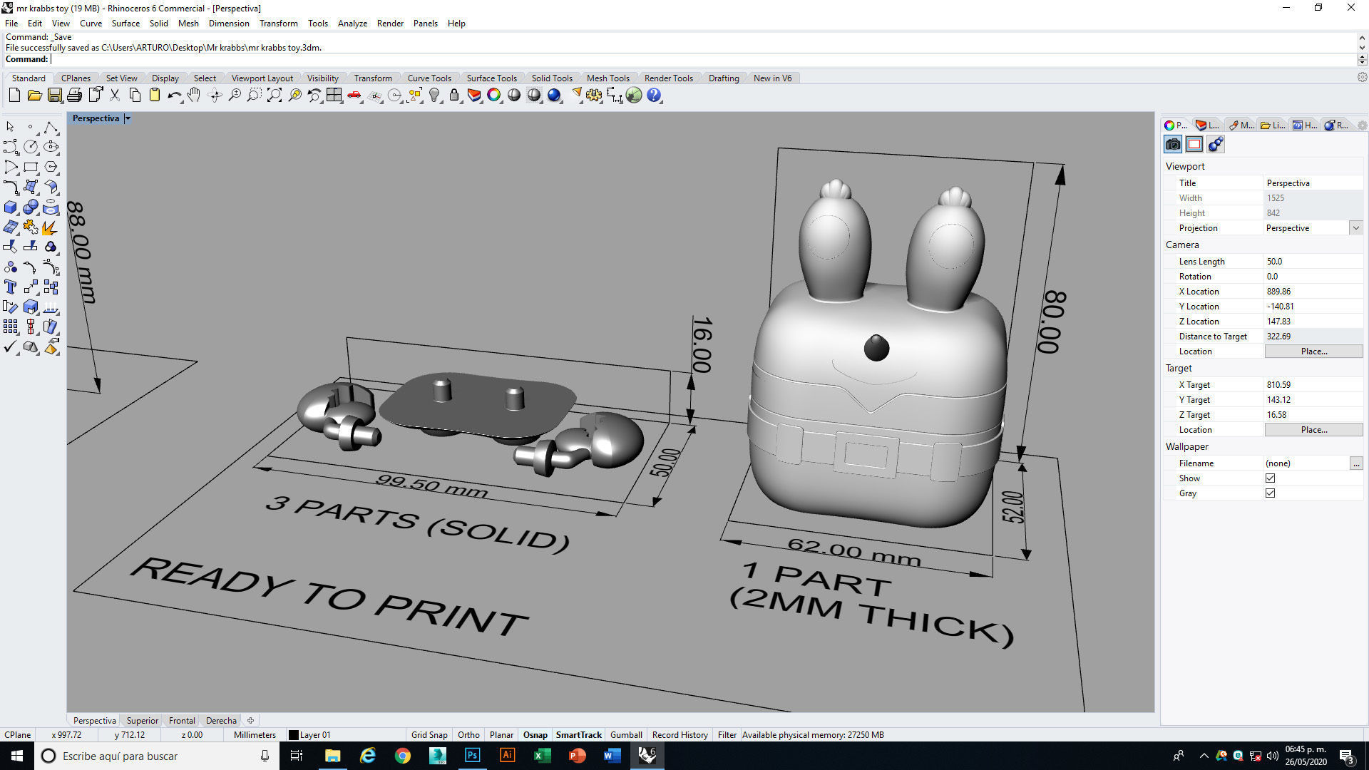
Task: Click the red car named views icon
Action: (x=354, y=95)
